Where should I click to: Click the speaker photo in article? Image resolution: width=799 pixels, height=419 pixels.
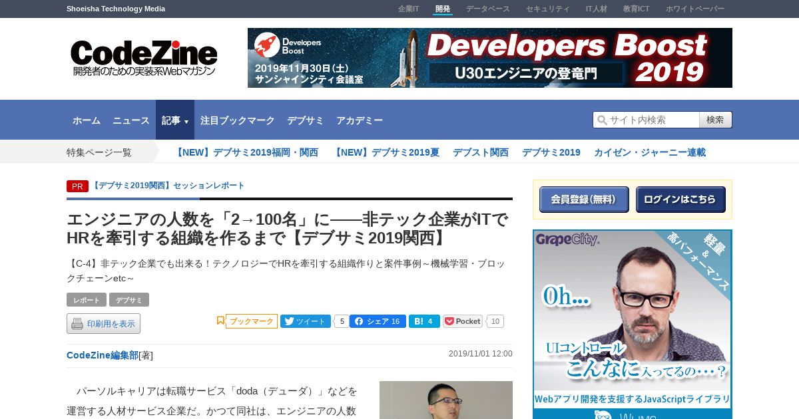pos(446,400)
